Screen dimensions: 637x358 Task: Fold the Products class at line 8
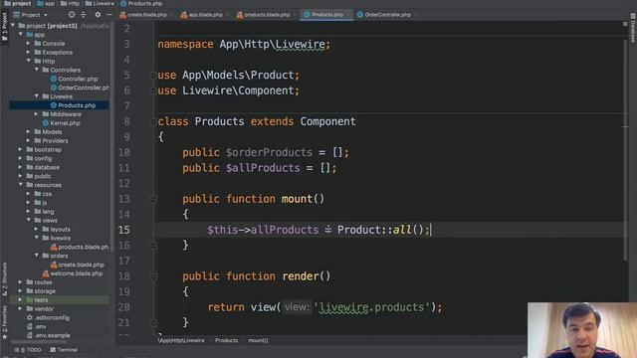[153, 121]
